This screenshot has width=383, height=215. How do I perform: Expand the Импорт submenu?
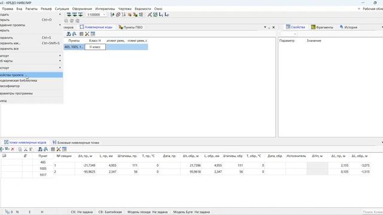pyautogui.click(x=31, y=56)
